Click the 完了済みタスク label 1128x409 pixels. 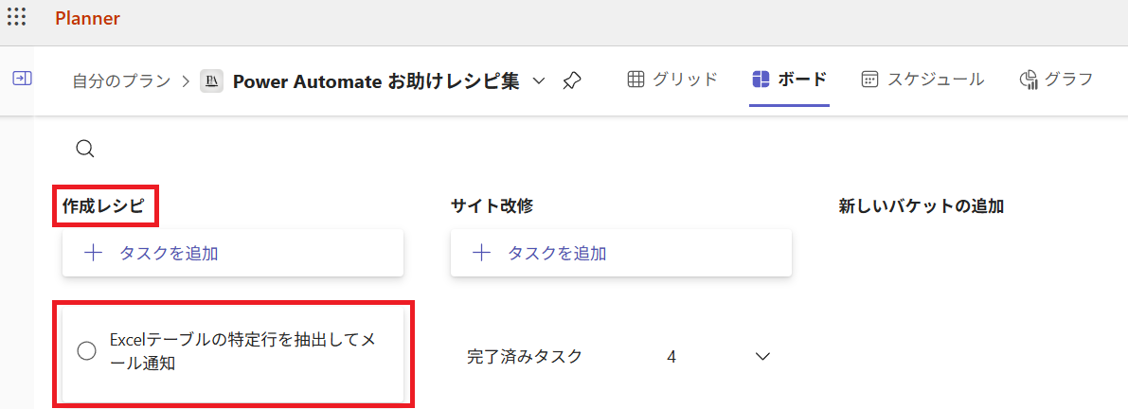pyautogui.click(x=525, y=357)
